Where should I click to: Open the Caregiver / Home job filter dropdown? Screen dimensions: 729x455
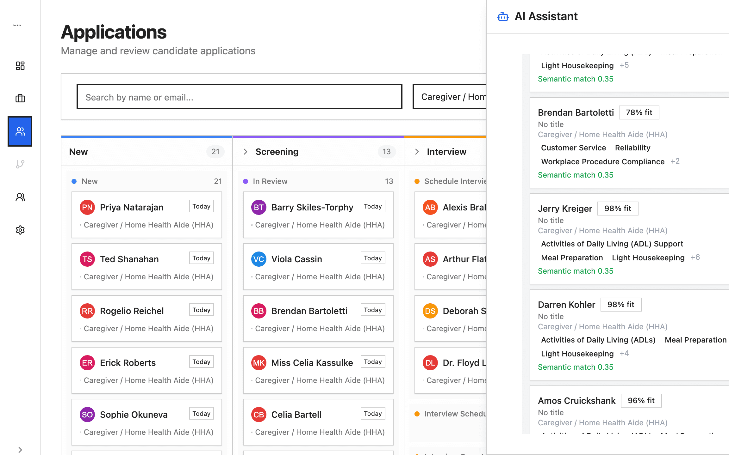pos(450,97)
